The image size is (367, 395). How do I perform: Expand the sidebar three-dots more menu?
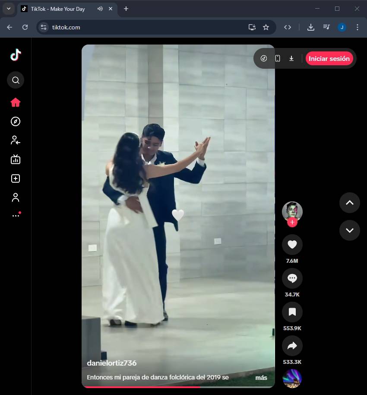(16, 216)
